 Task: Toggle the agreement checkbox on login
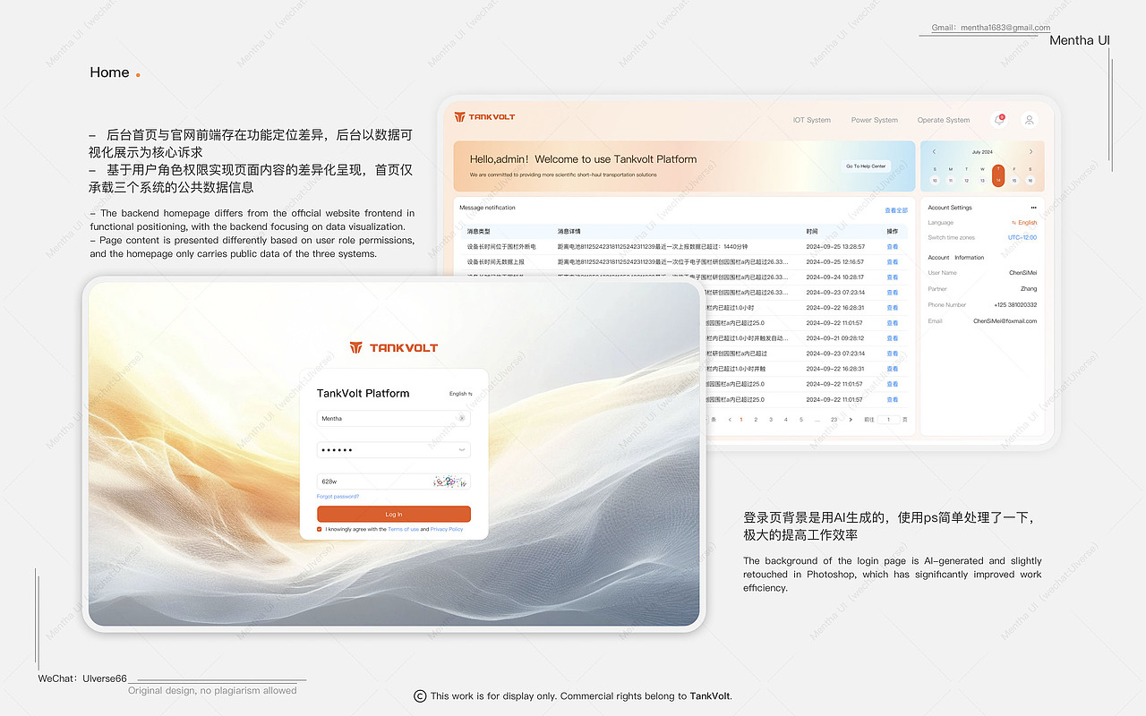click(x=320, y=529)
